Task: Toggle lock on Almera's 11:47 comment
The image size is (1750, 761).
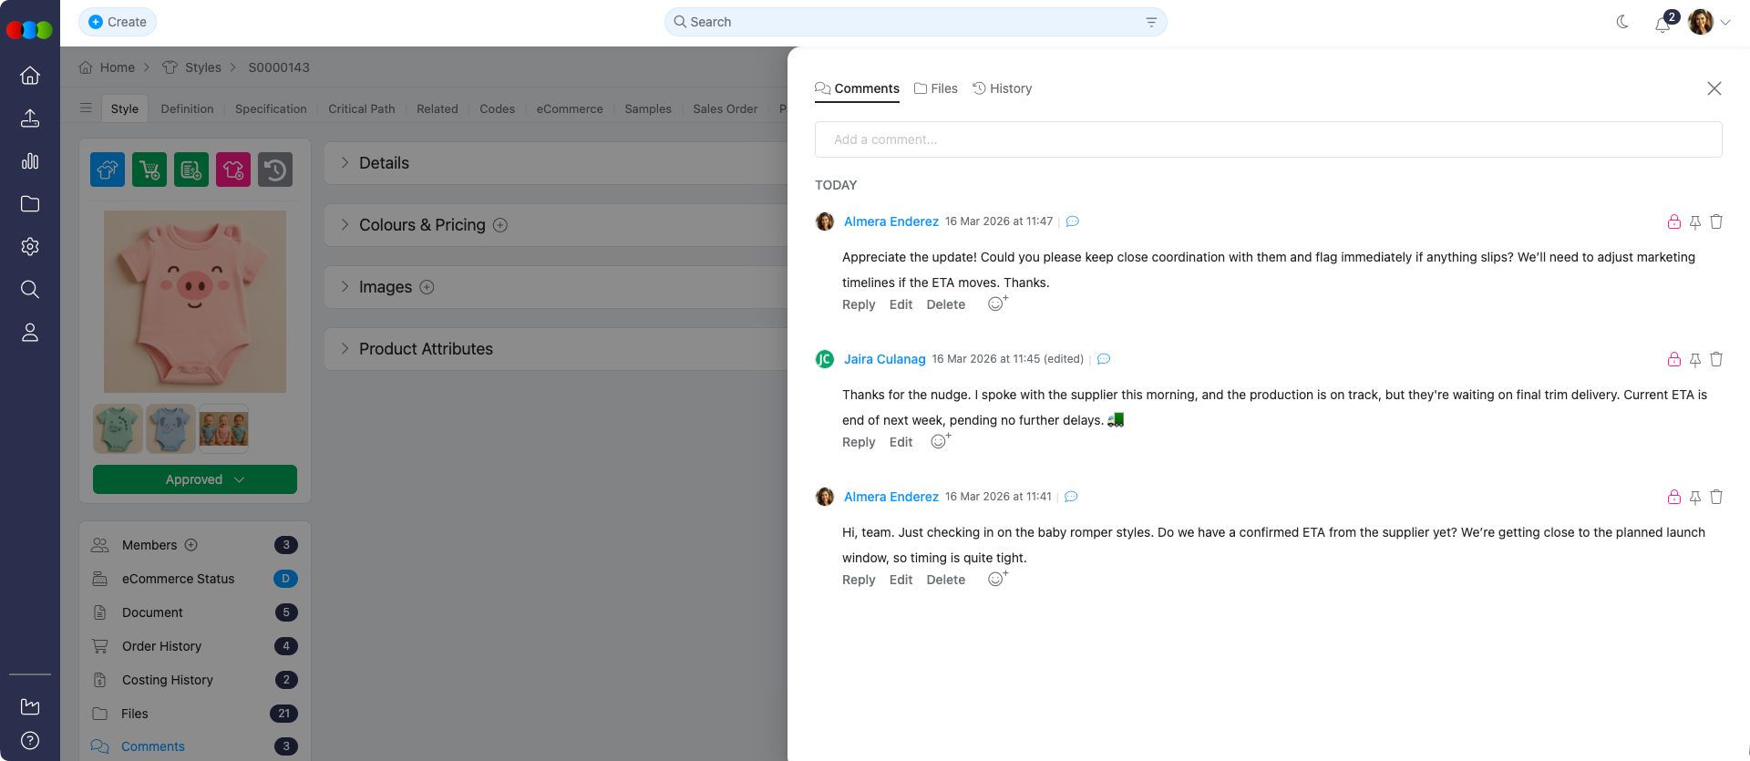Action: [1674, 221]
